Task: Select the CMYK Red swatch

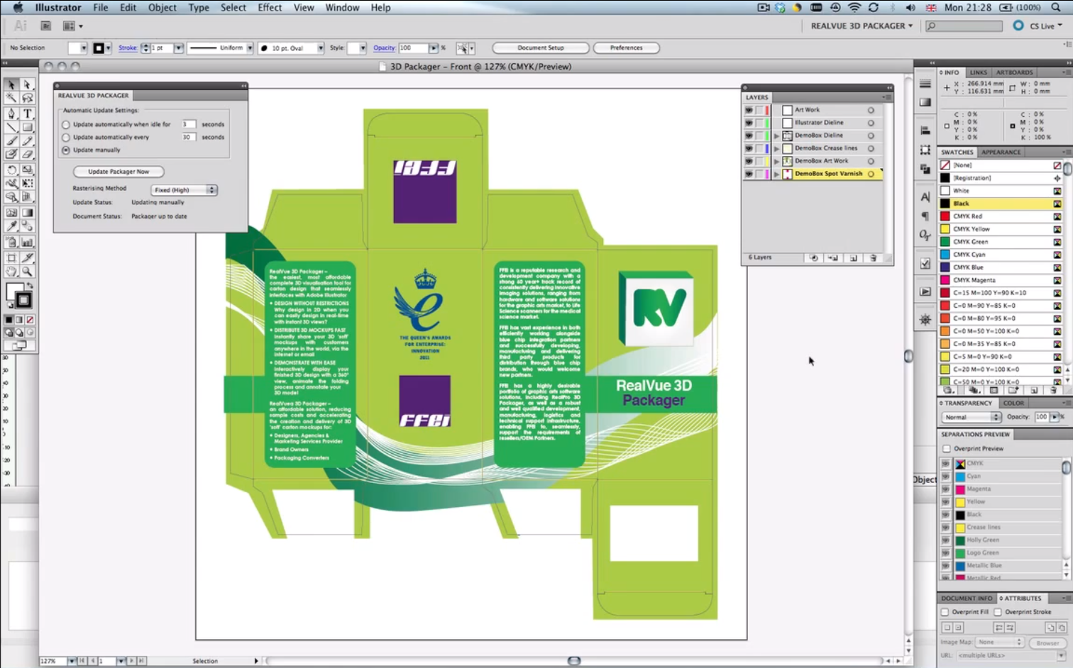Action: [x=1001, y=216]
